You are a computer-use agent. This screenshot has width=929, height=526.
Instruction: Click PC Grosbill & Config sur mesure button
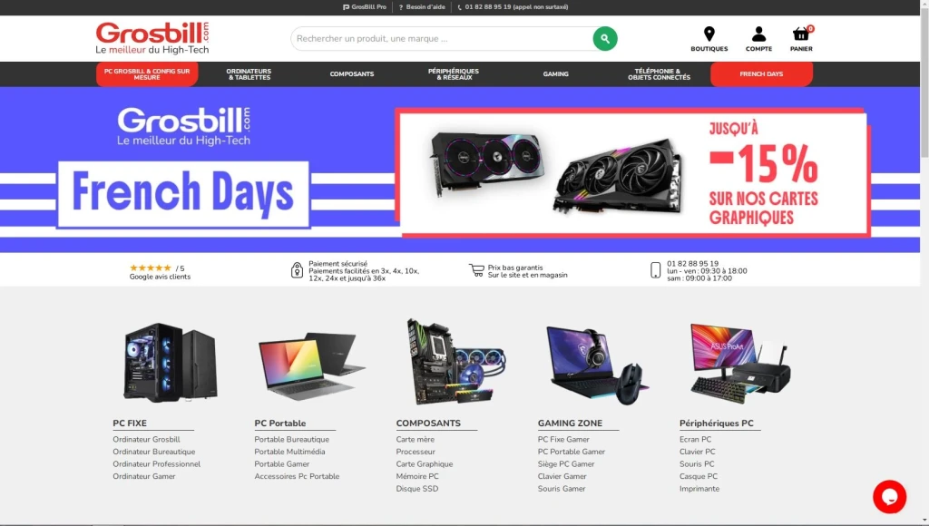(147, 74)
